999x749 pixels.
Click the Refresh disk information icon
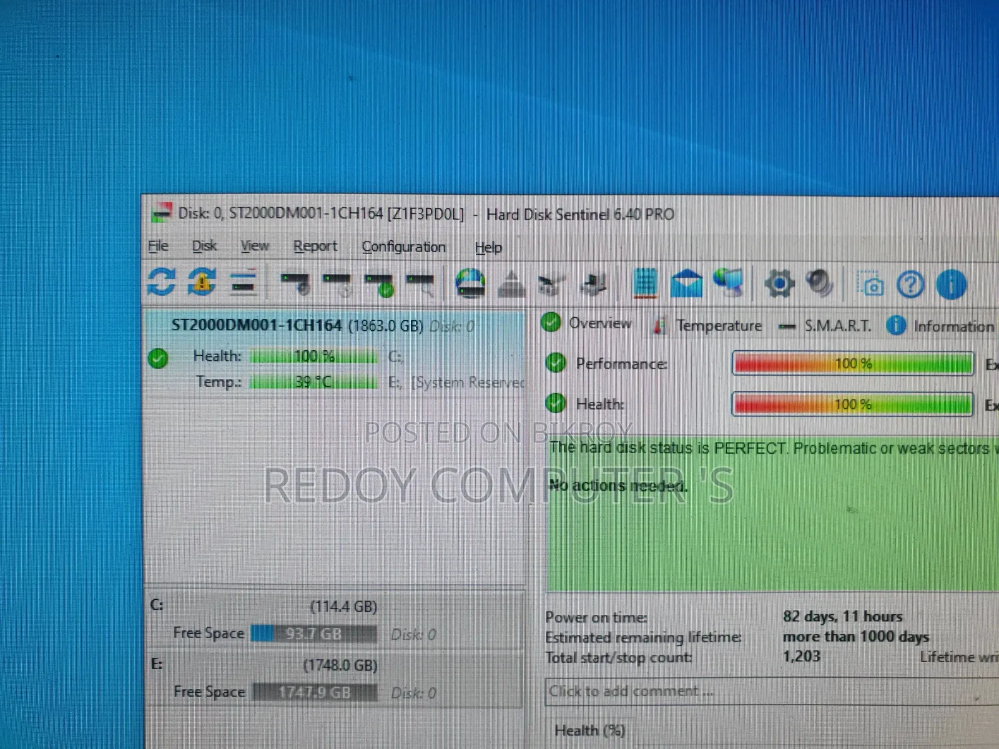click(161, 282)
